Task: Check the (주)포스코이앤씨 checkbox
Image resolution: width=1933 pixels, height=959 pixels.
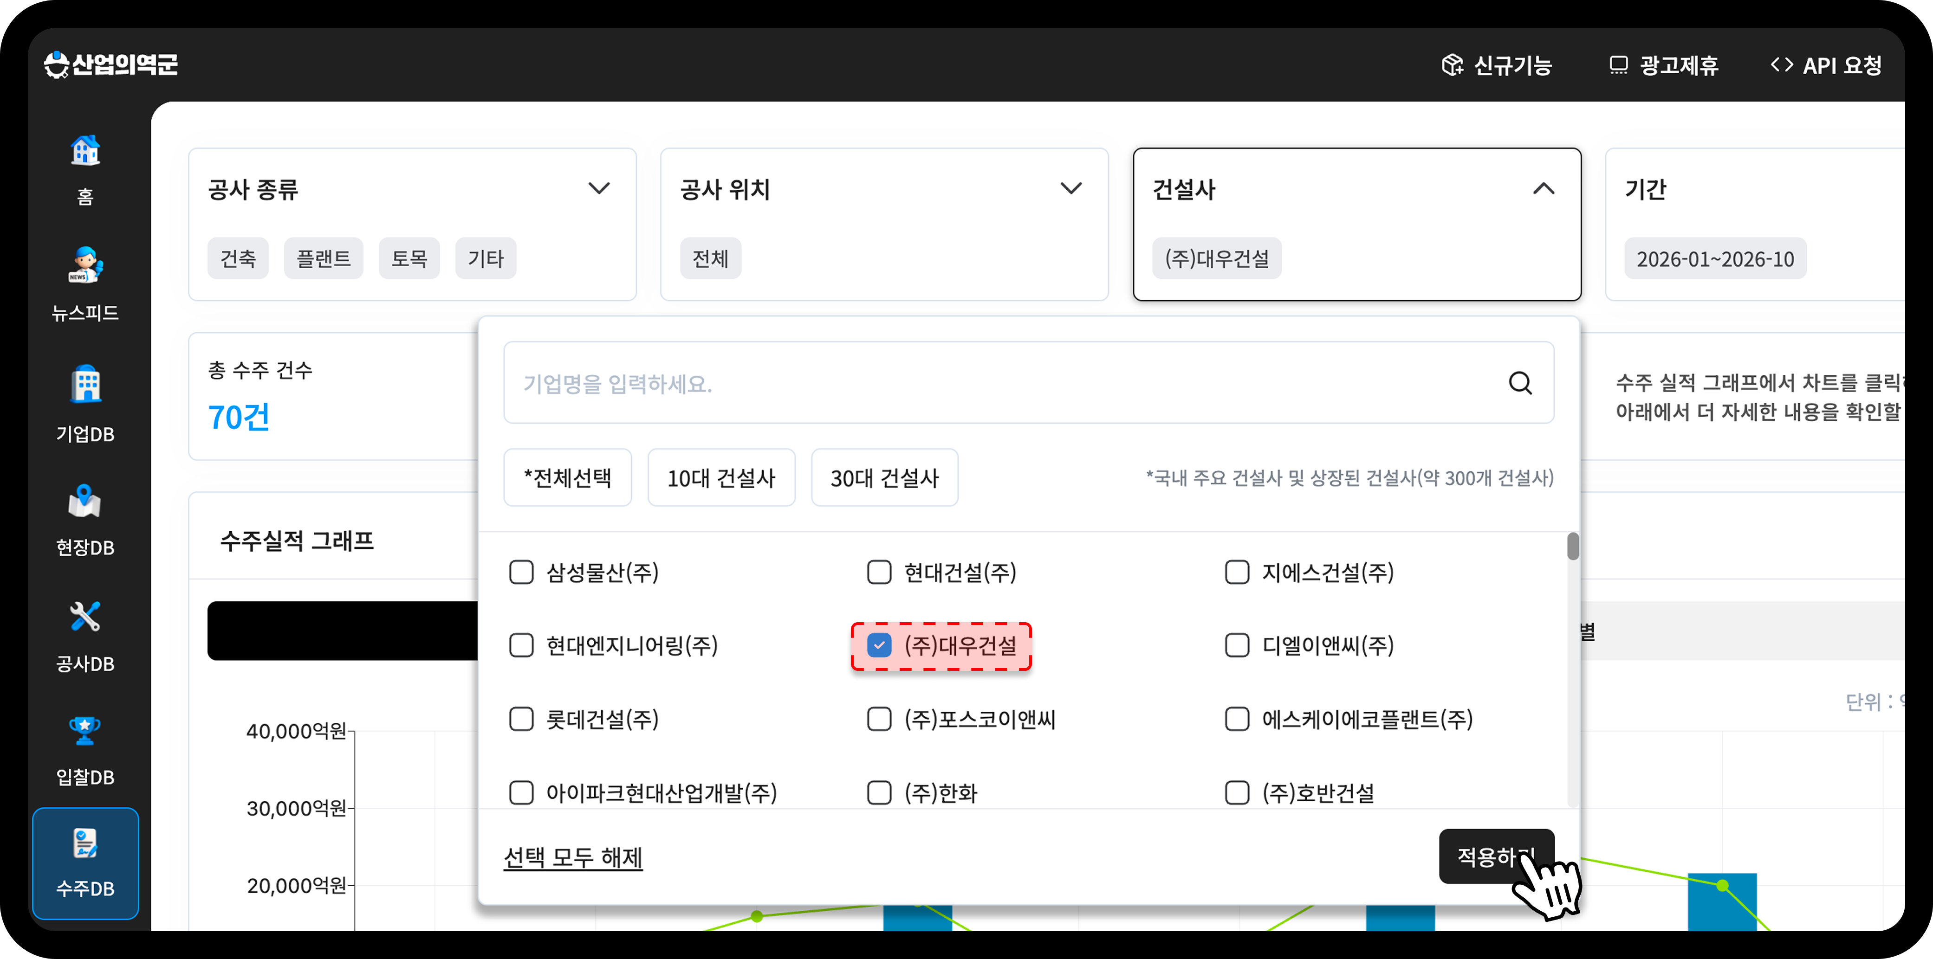Action: coord(879,719)
